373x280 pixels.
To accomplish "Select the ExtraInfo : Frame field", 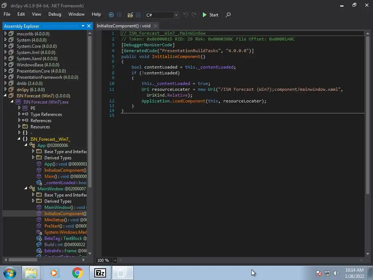I will click(66, 251).
